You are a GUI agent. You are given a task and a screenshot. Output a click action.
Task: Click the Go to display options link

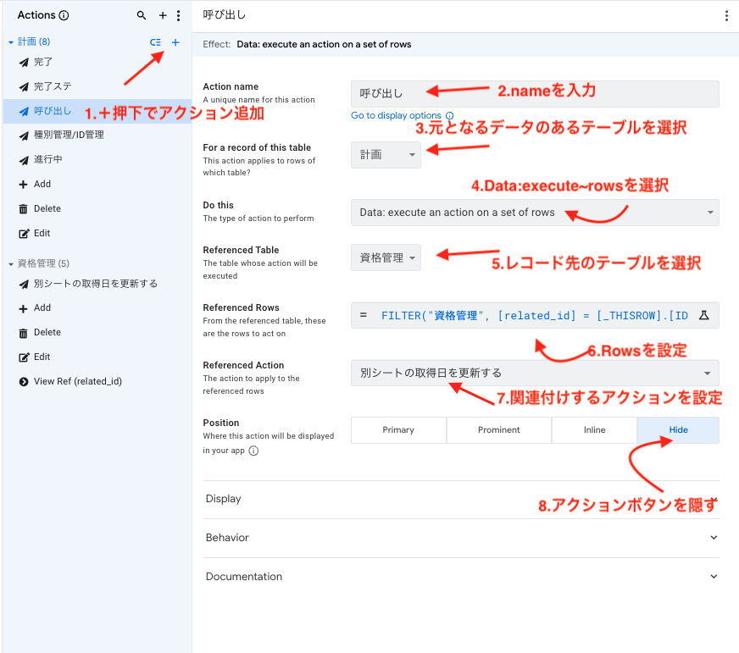[396, 115]
